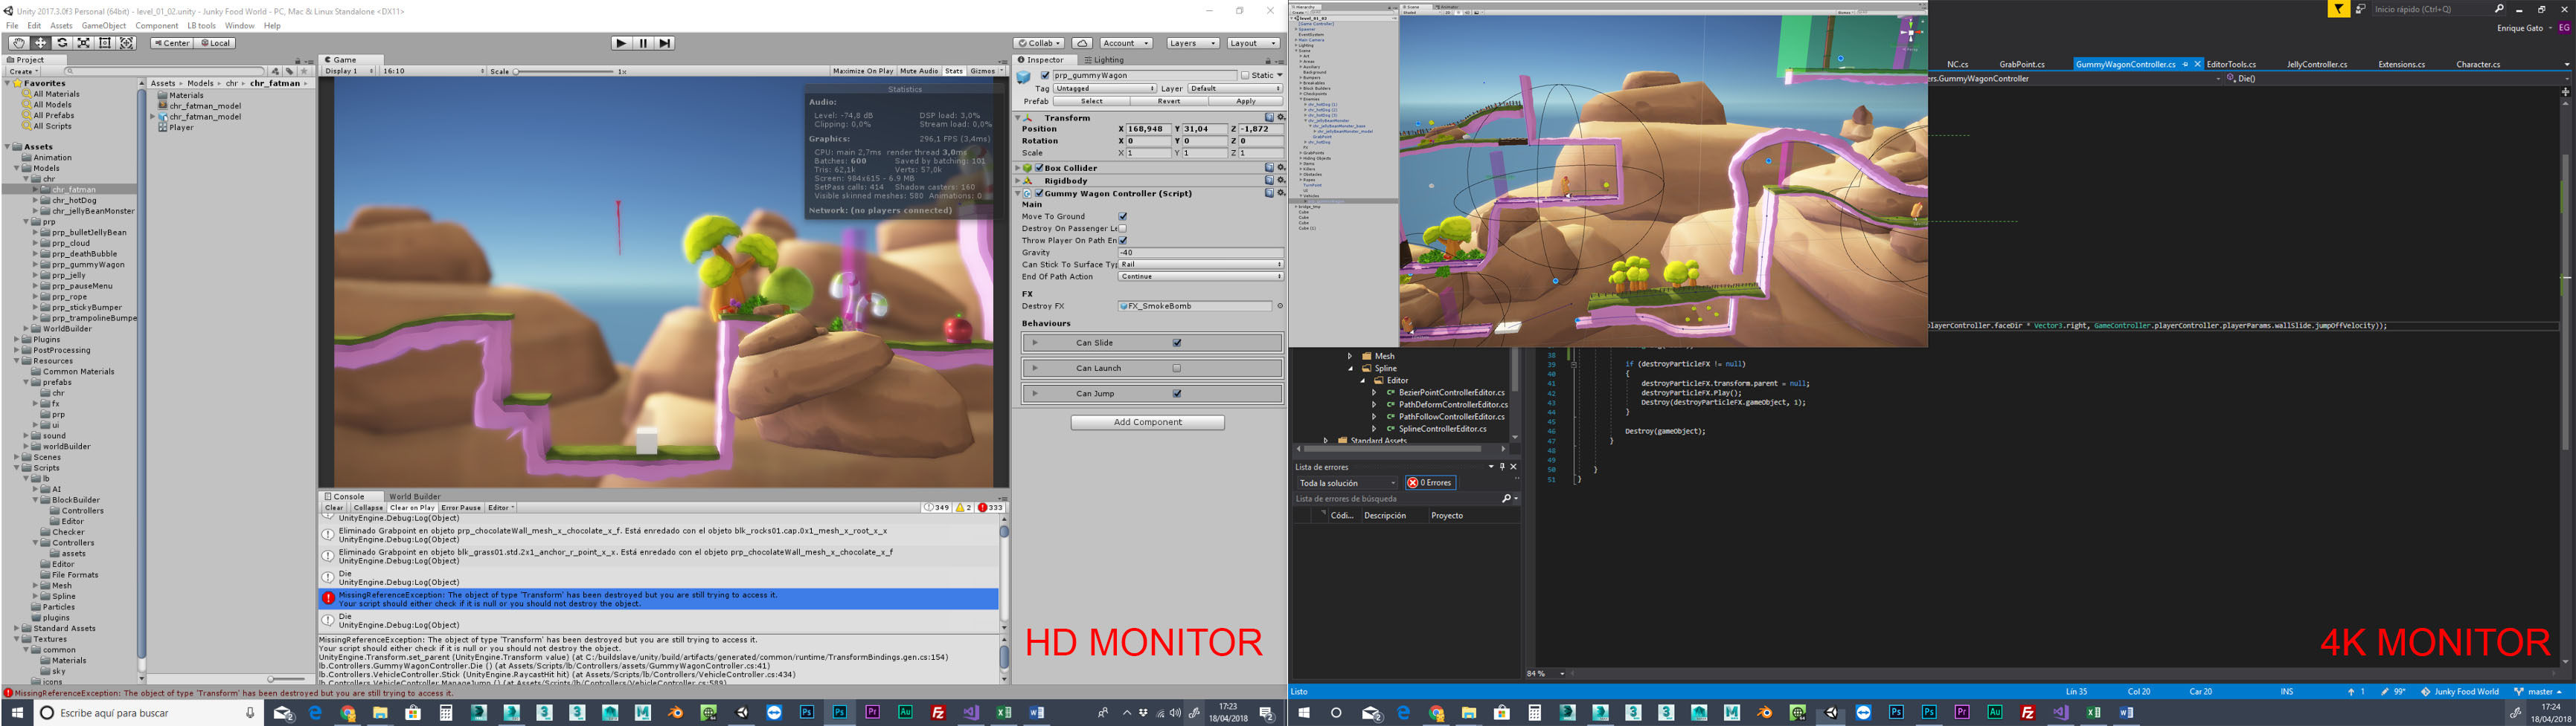Open the LB tools menu in Unity
This screenshot has width=2576, height=726.
point(201,26)
